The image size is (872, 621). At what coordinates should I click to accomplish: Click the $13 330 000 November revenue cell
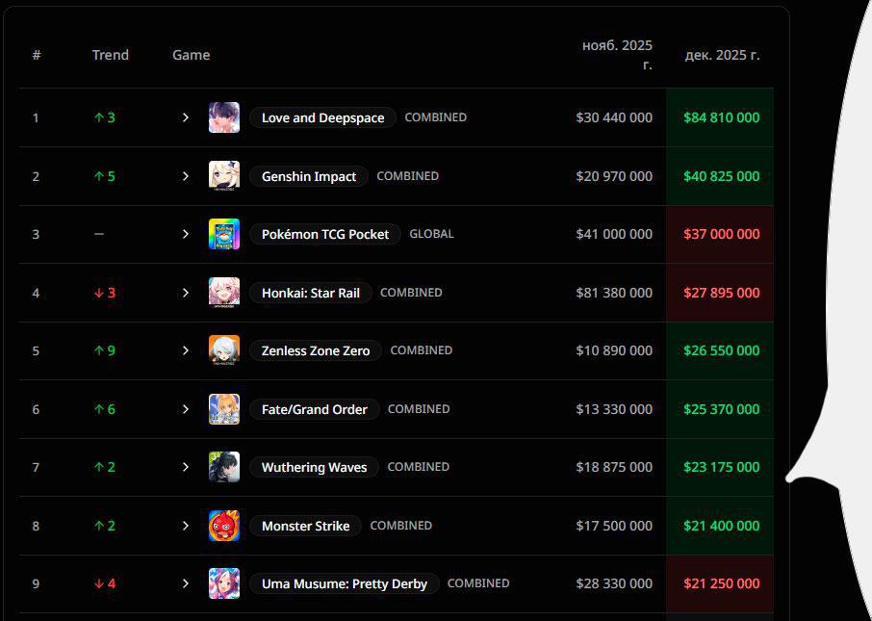(614, 409)
